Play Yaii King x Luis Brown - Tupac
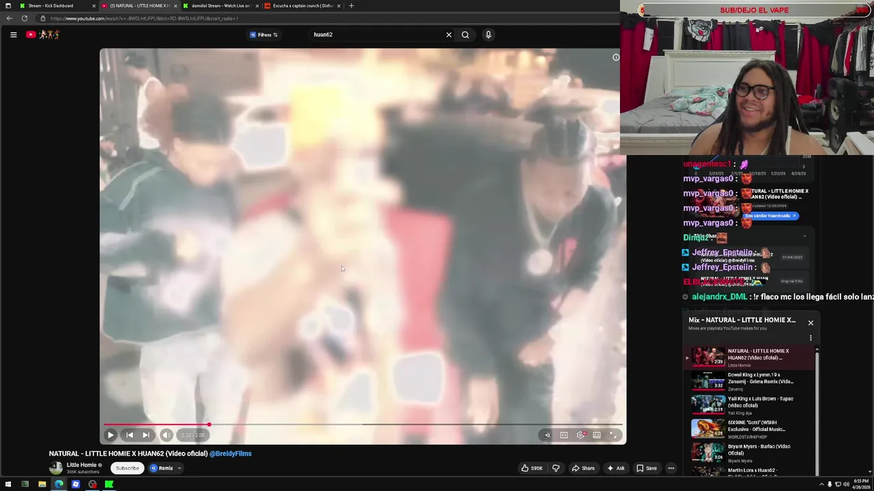 749,405
